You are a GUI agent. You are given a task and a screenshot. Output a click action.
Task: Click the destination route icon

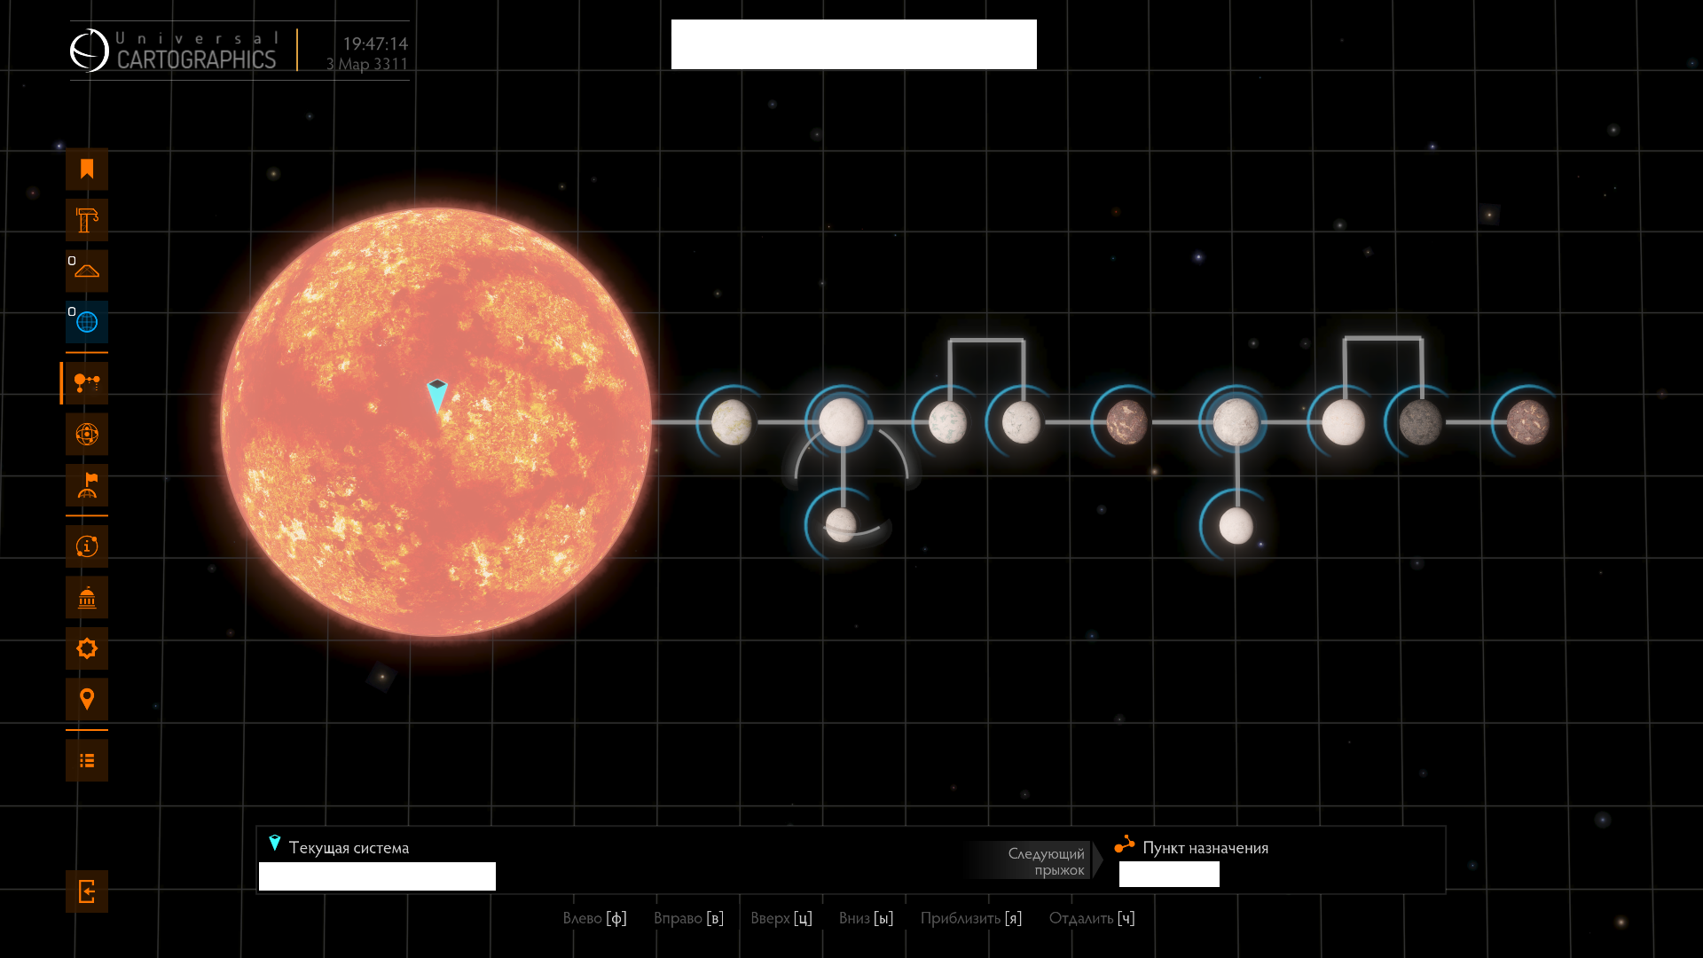[x=1124, y=844]
